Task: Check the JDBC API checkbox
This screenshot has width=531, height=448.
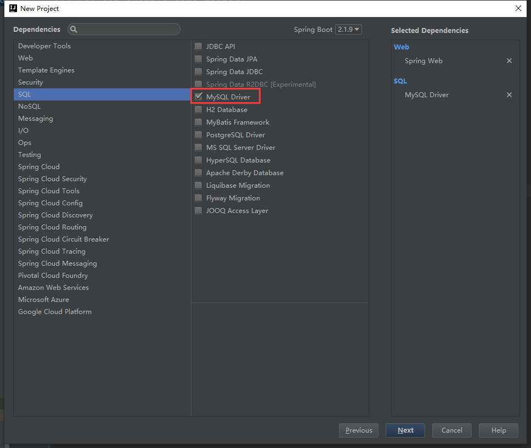Action: (199, 46)
